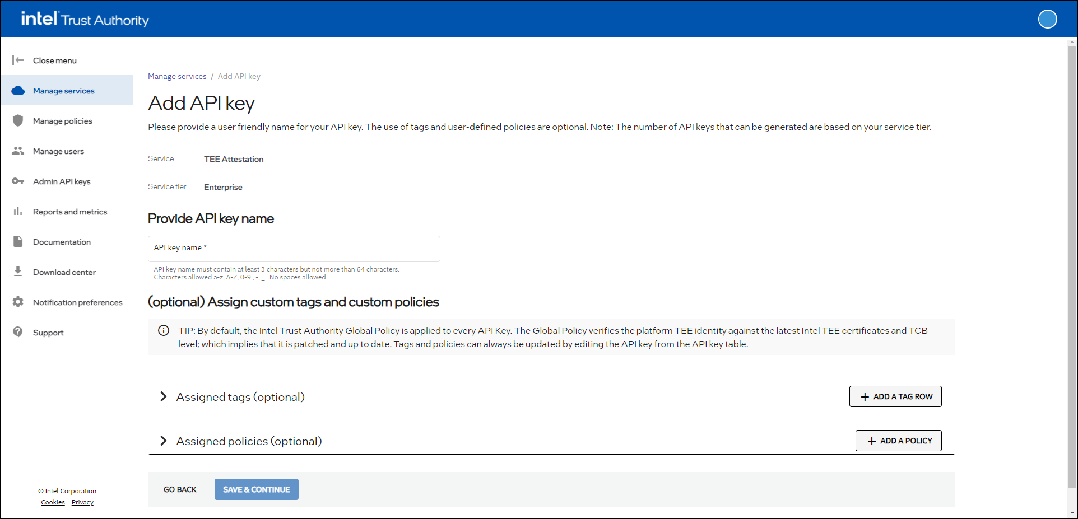Click the ADD A POLICY button
Image resolution: width=1078 pixels, height=519 pixels.
tap(899, 441)
